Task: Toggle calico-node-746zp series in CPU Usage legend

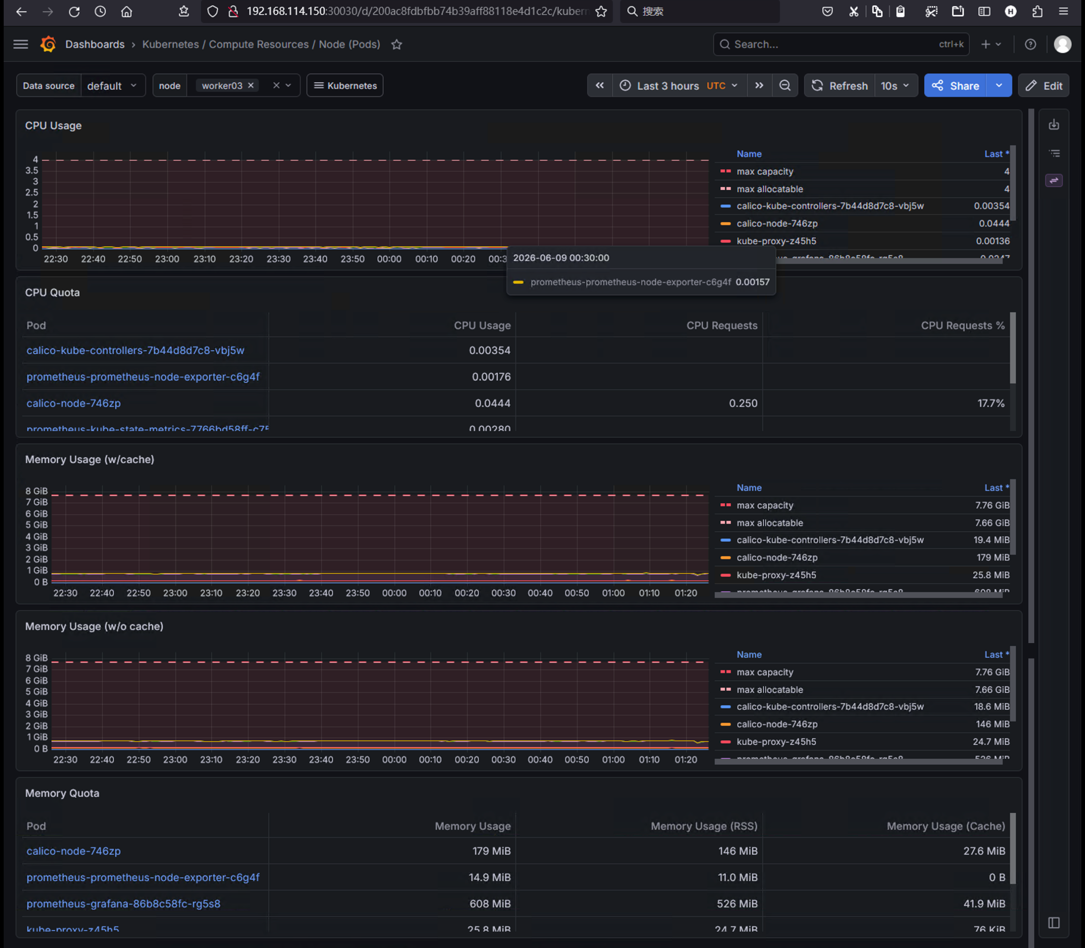Action: pos(777,223)
